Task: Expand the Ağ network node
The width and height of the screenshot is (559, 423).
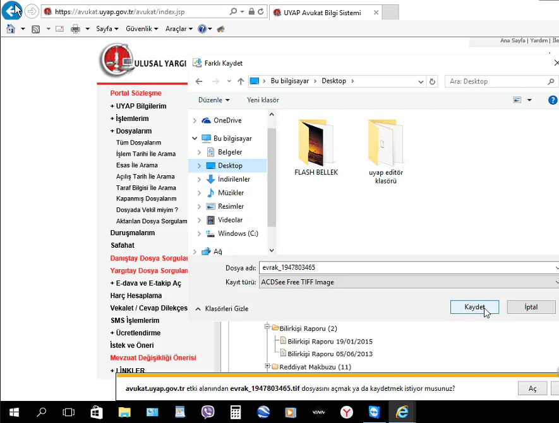Action: (195, 252)
